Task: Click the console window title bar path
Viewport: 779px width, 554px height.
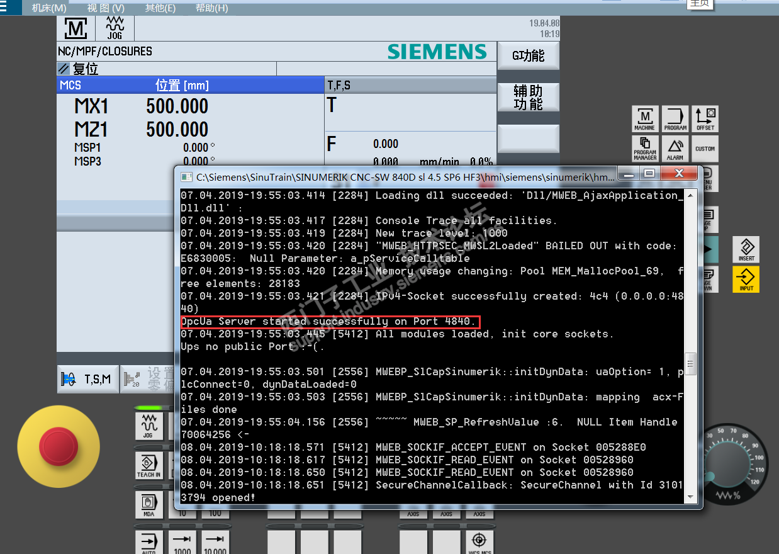Action: [x=405, y=178]
